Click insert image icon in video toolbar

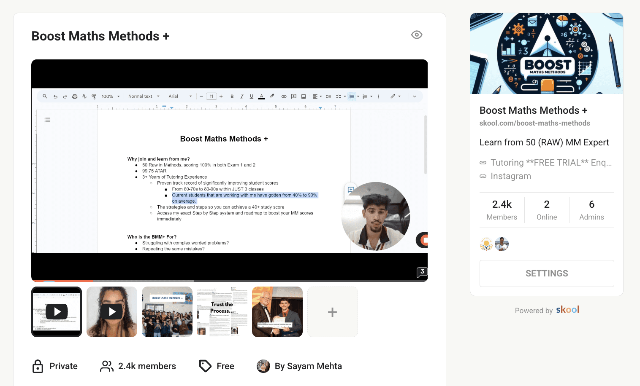pos(304,96)
